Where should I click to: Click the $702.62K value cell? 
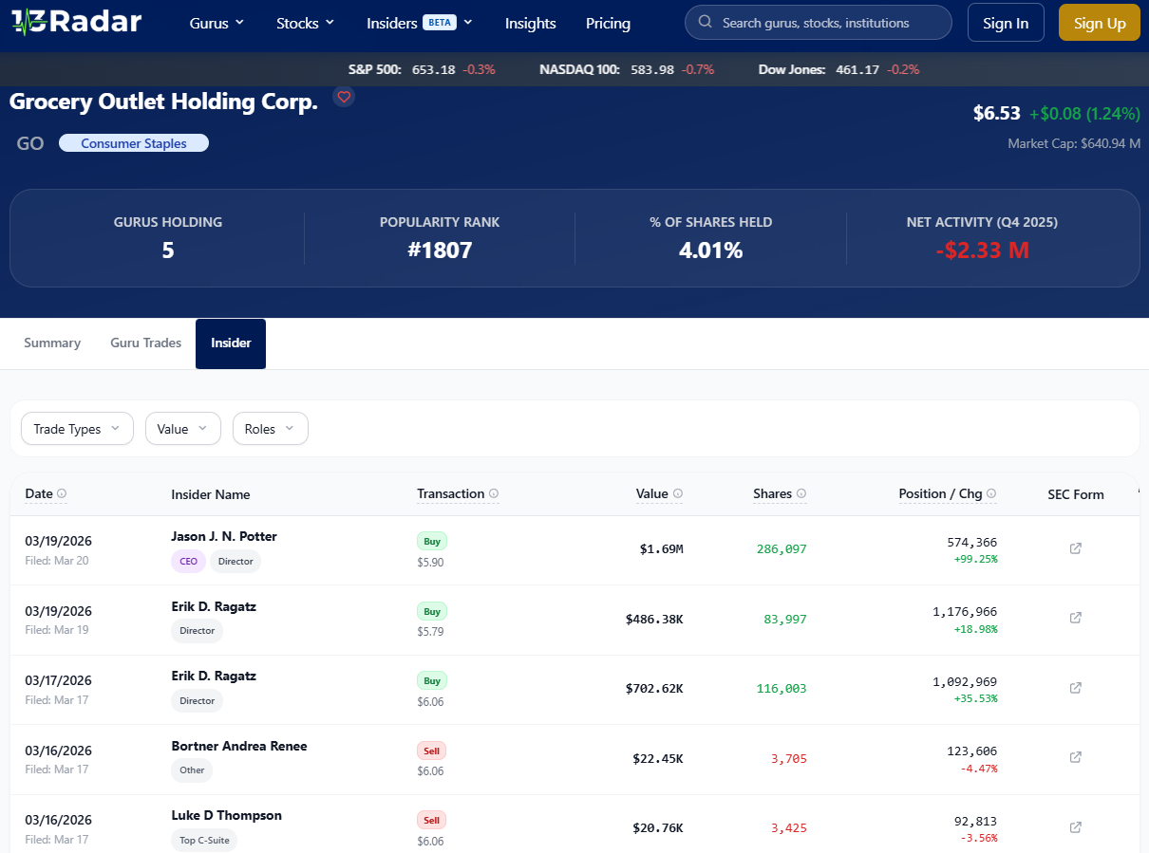tap(654, 688)
